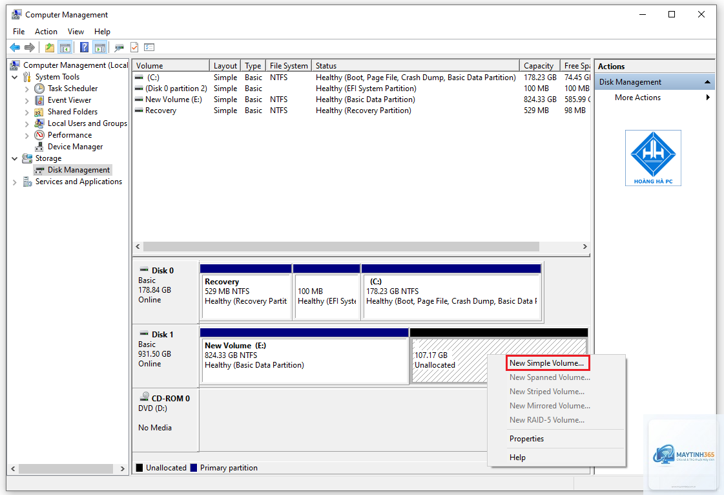Click the System Tools wrench icon
This screenshot has height=495, width=724.
pyautogui.click(x=27, y=77)
